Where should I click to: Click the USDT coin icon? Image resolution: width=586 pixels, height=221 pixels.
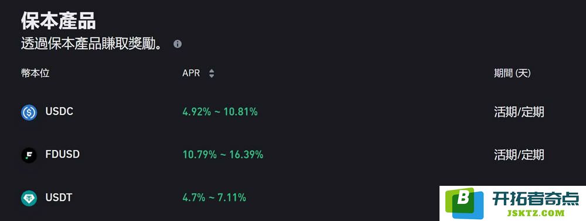29,198
